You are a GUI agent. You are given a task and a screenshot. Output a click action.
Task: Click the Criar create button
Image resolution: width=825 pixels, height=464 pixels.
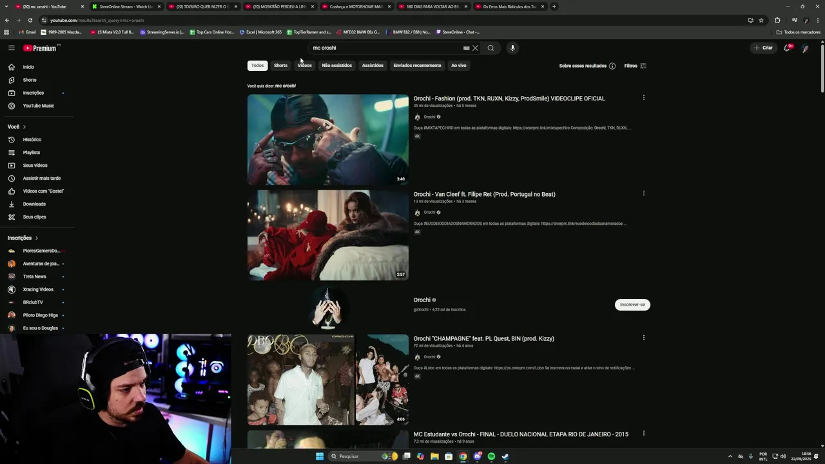point(763,48)
